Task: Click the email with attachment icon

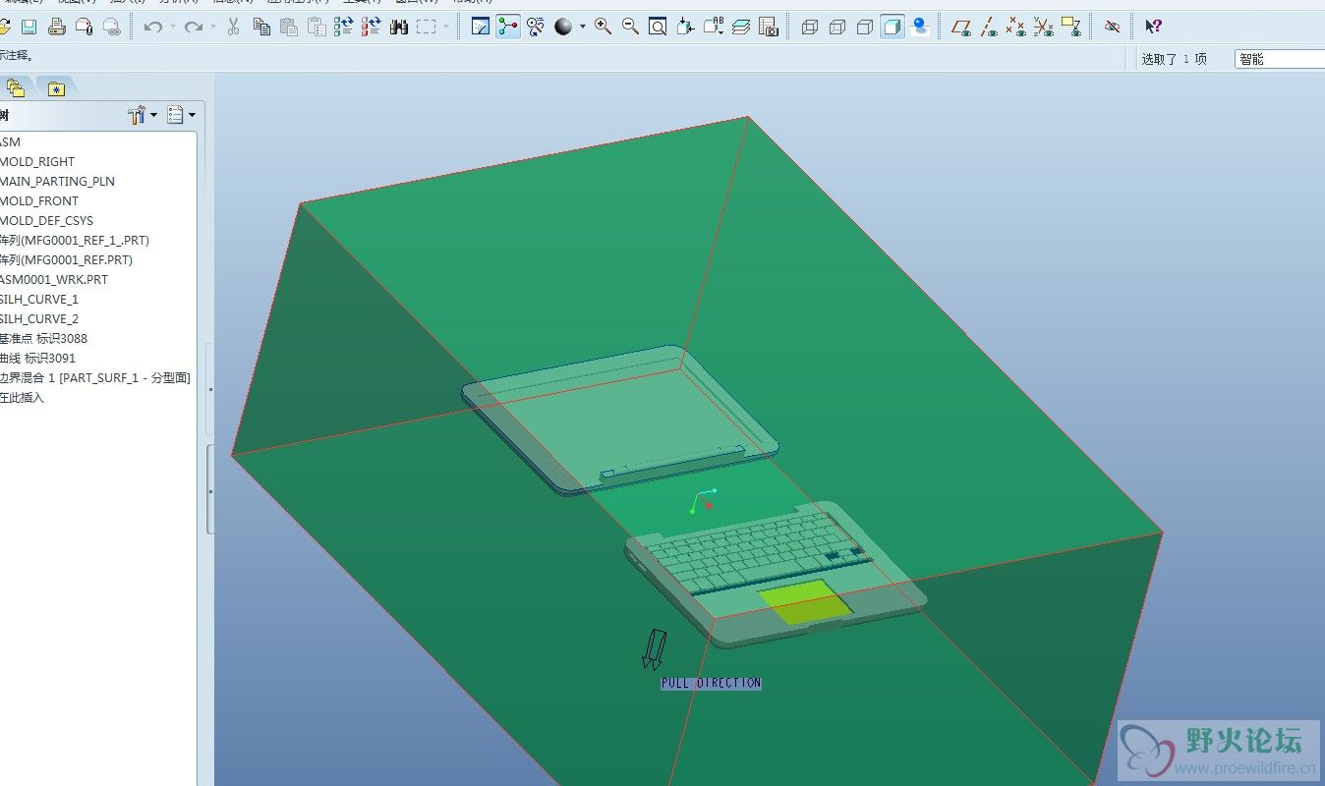Action: point(85,28)
